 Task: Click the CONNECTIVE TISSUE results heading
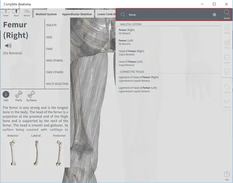pos(132,72)
